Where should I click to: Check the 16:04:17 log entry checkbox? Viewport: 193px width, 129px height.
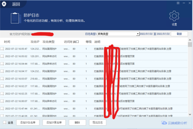[2, 71]
